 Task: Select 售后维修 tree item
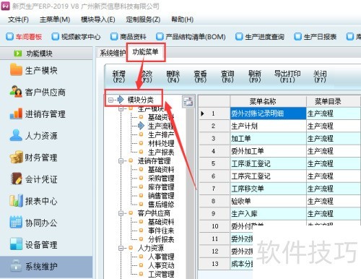point(161,205)
